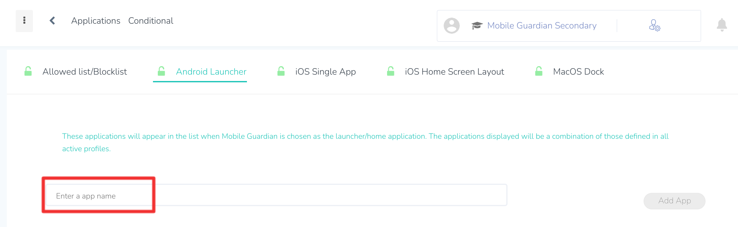The image size is (738, 227).
Task: Open the user settings gear icon
Action: [x=654, y=26]
